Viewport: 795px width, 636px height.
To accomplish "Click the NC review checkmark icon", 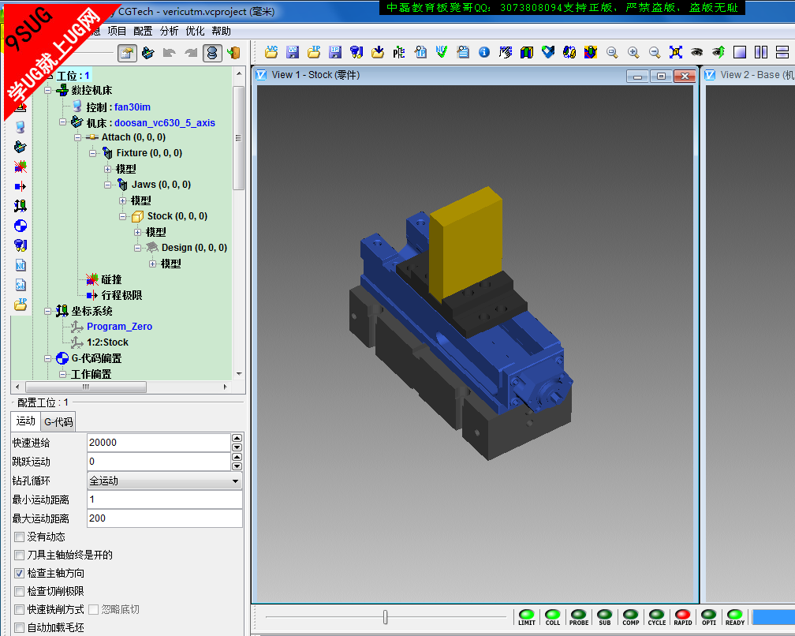I will [442, 52].
